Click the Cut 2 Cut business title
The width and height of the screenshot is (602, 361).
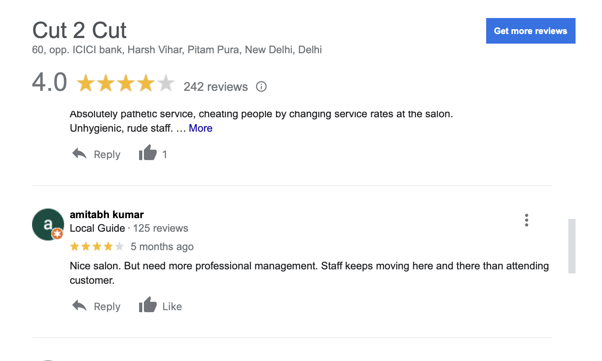pyautogui.click(x=79, y=30)
